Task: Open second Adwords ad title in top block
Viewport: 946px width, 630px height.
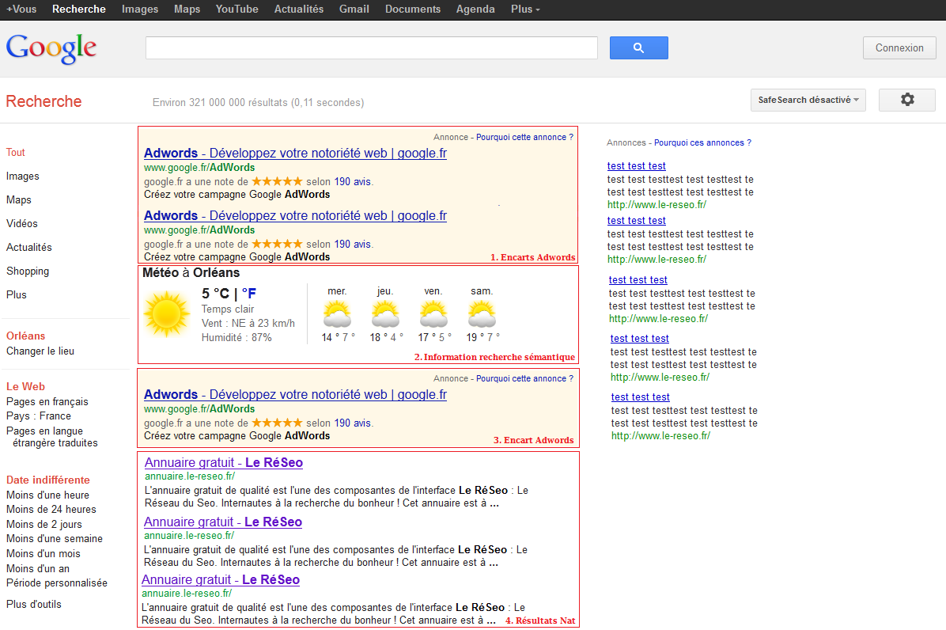Action: [x=295, y=216]
